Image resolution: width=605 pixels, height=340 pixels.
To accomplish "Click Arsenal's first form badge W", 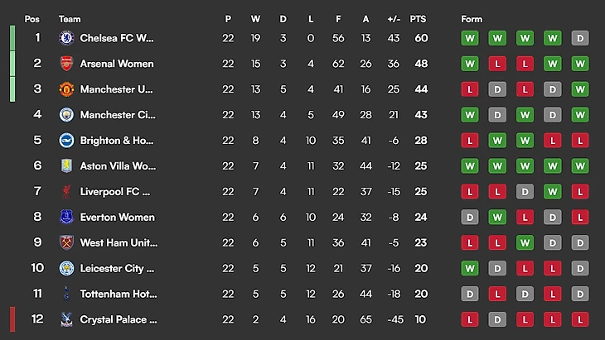I will point(470,64).
